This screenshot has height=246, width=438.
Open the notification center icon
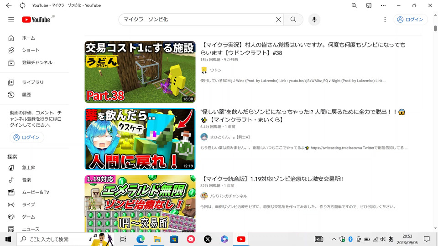(427, 239)
